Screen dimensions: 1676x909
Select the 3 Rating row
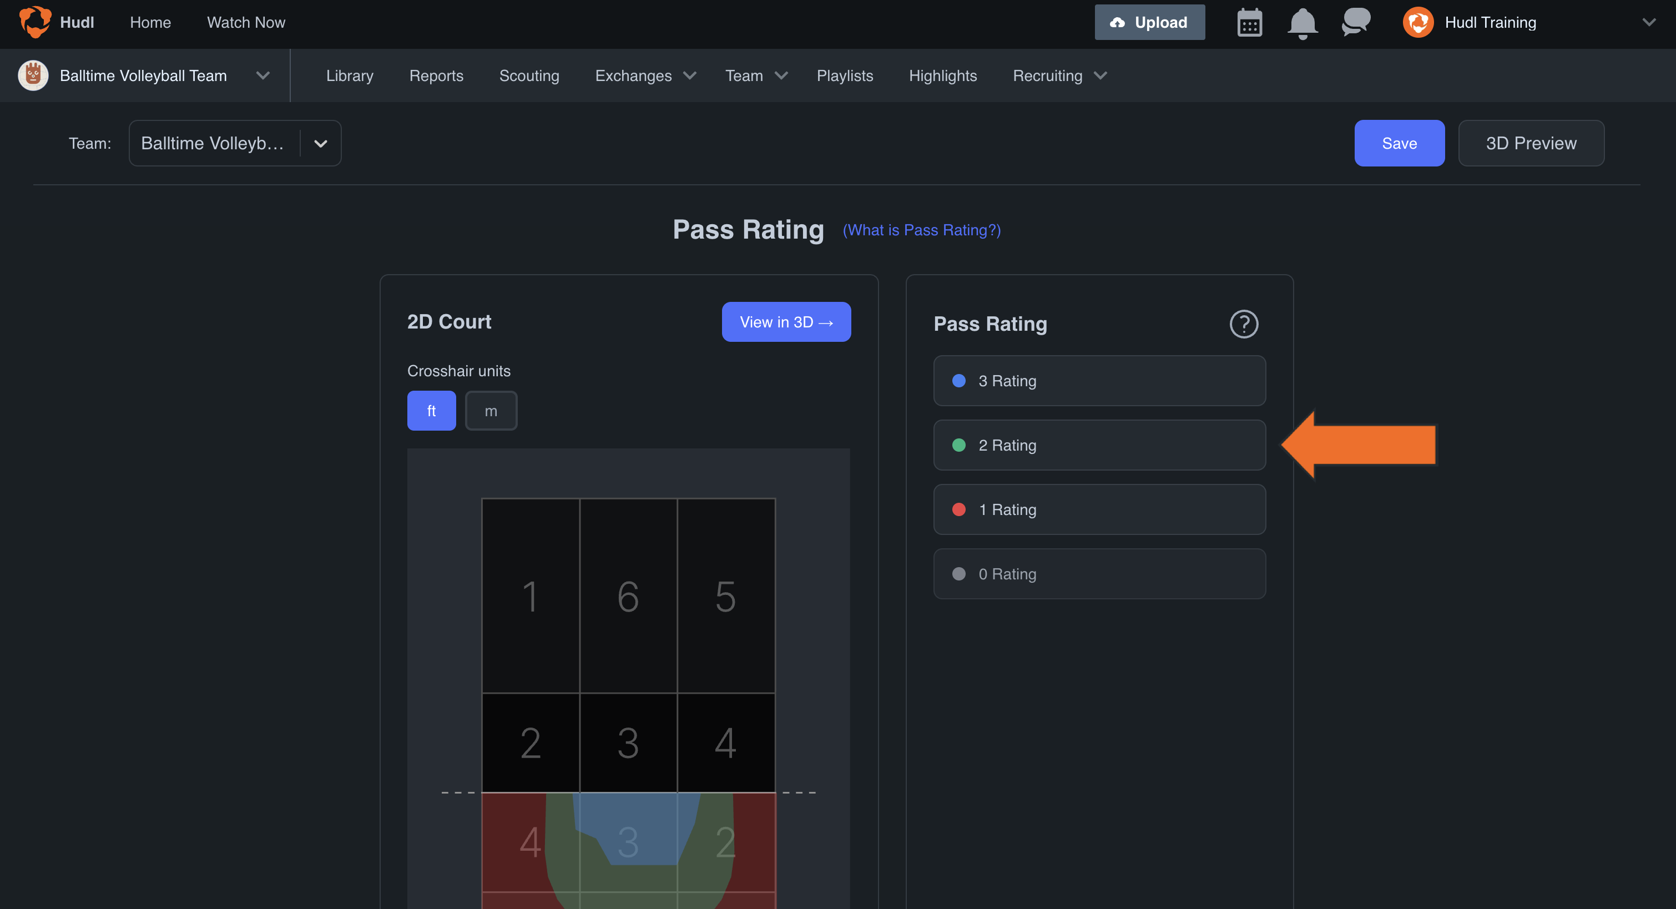(1099, 381)
